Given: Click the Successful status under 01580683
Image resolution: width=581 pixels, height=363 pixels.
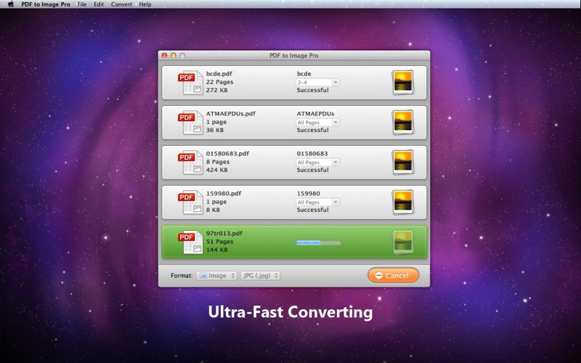Looking at the screenshot, I should click(312, 170).
